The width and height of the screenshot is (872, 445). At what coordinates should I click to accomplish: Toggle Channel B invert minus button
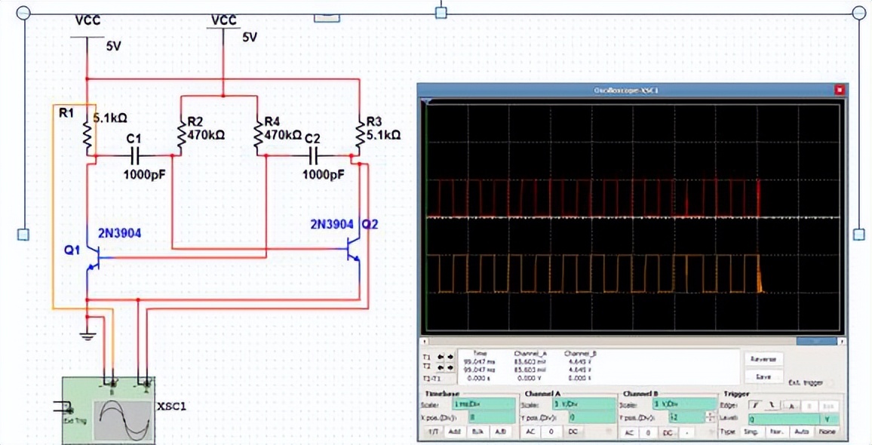(686, 433)
